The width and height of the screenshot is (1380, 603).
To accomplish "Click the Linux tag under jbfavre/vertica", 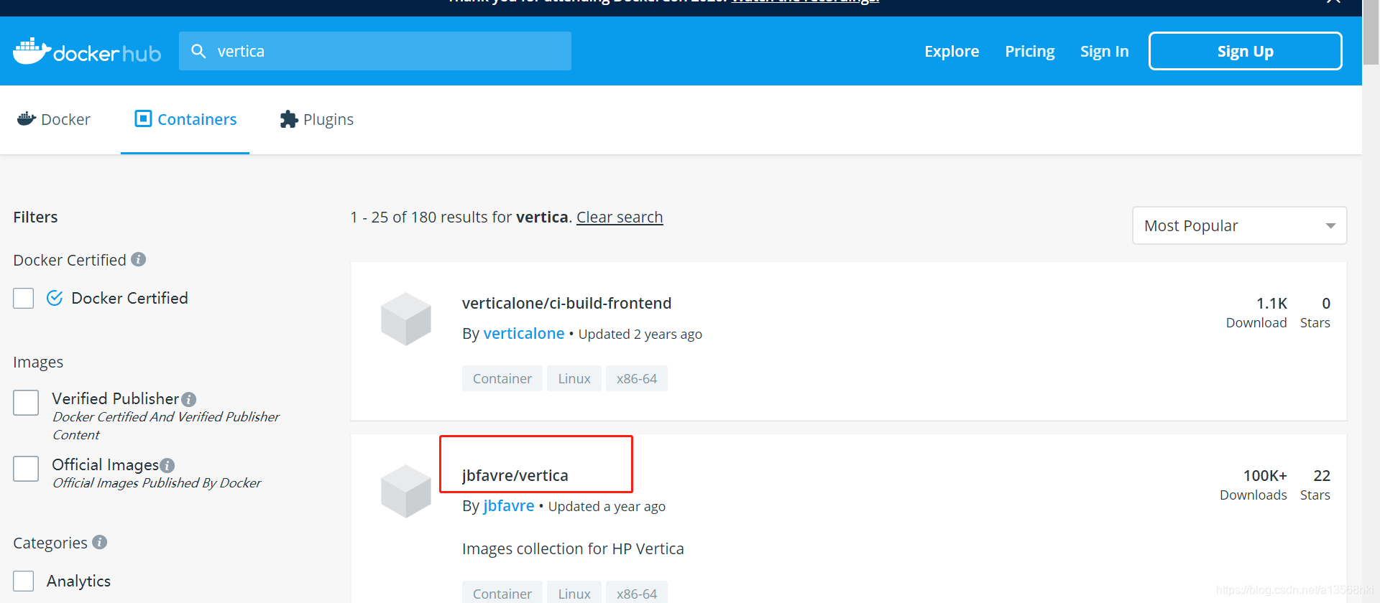I will click(574, 592).
